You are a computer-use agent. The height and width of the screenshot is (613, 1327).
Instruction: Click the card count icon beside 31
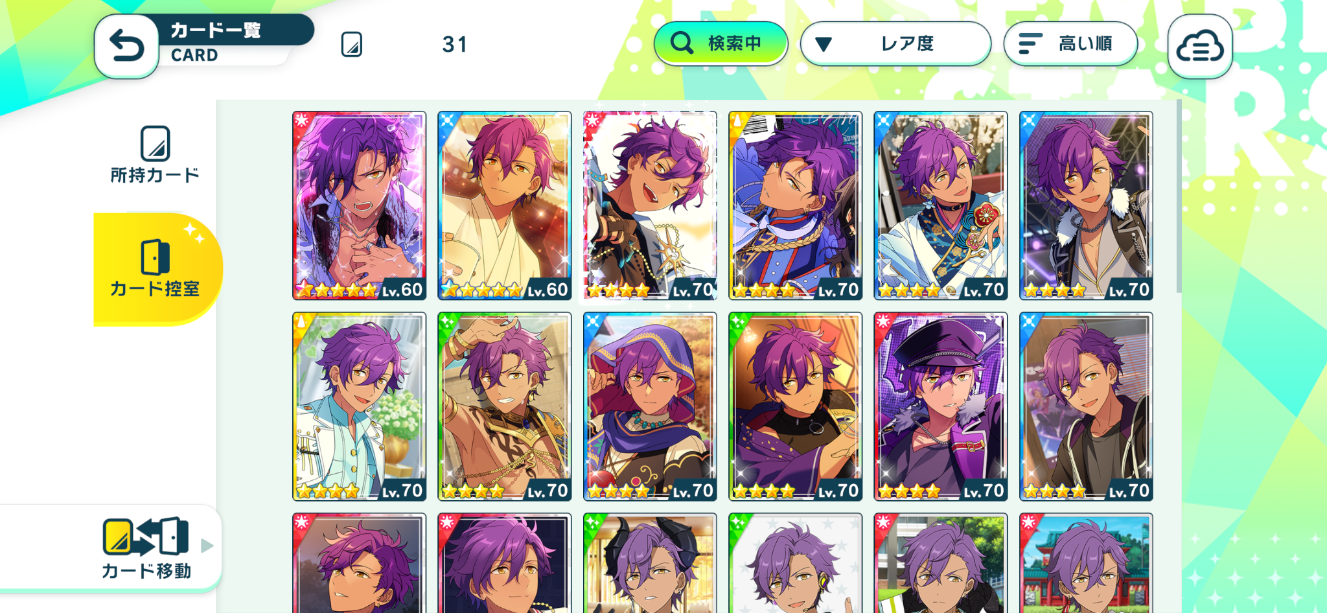(351, 44)
